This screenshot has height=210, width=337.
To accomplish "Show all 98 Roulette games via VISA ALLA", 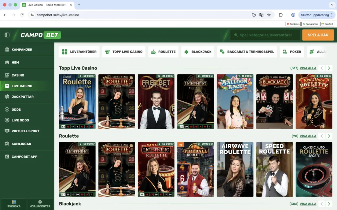I will tap(308, 136).
